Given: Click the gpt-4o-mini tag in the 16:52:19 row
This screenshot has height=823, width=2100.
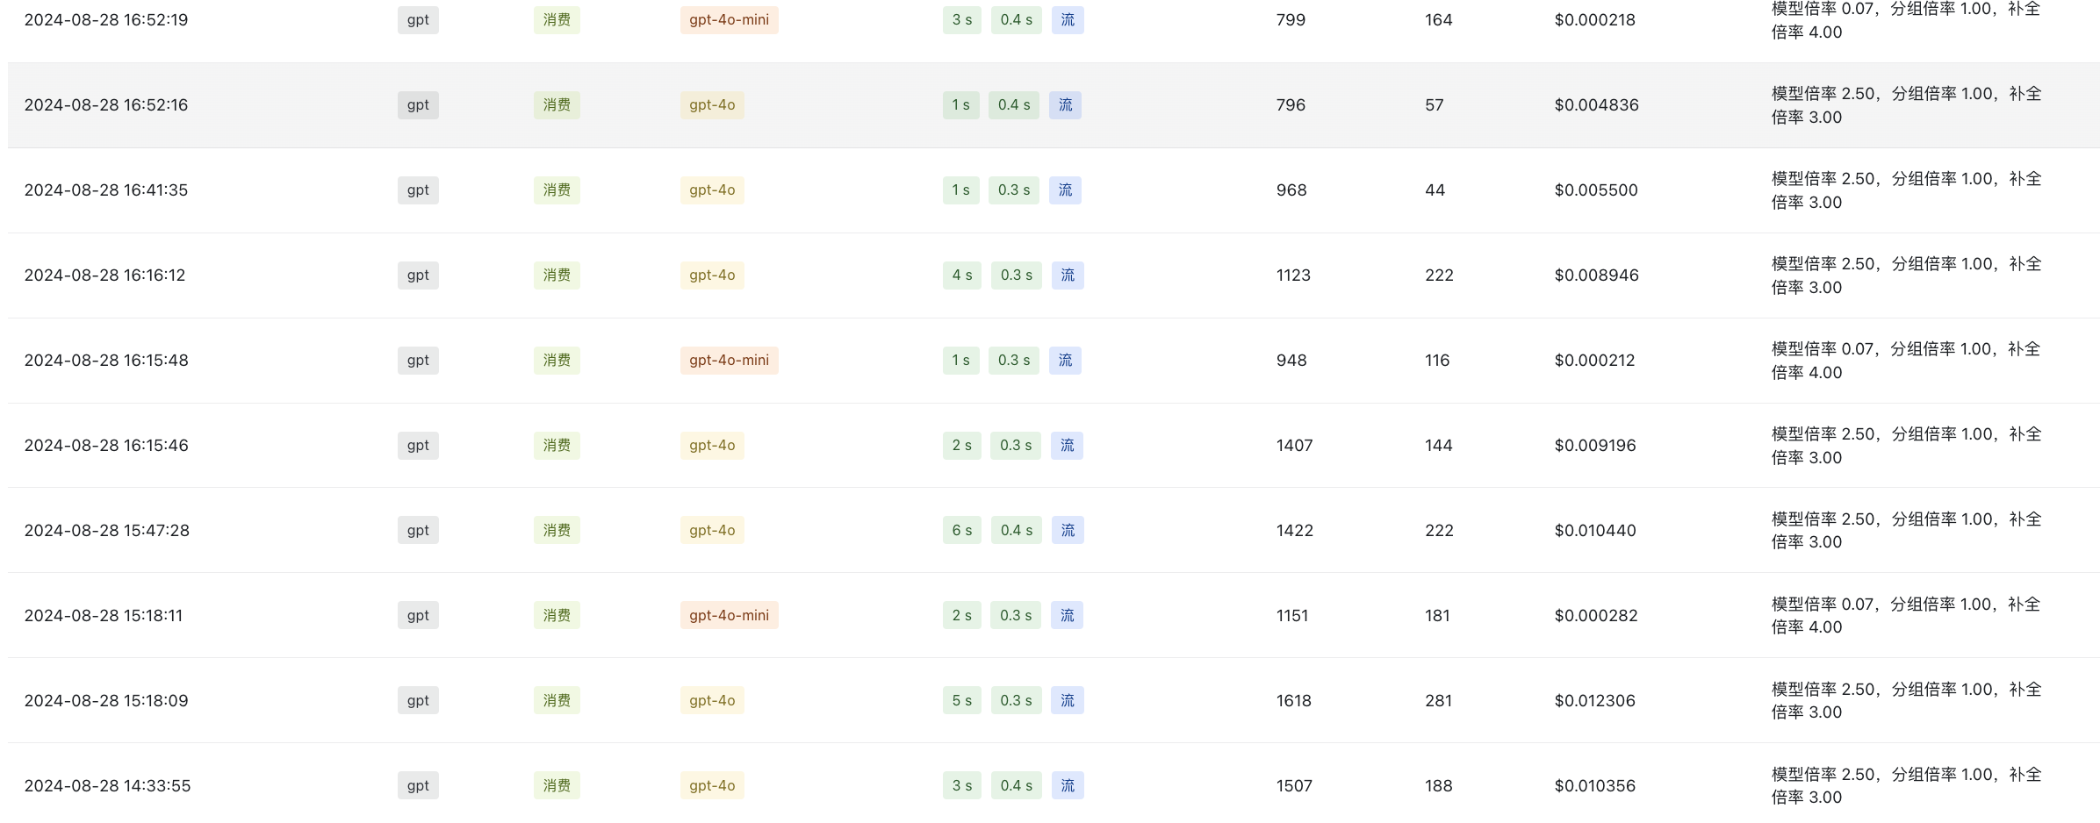Looking at the screenshot, I should 729,20.
